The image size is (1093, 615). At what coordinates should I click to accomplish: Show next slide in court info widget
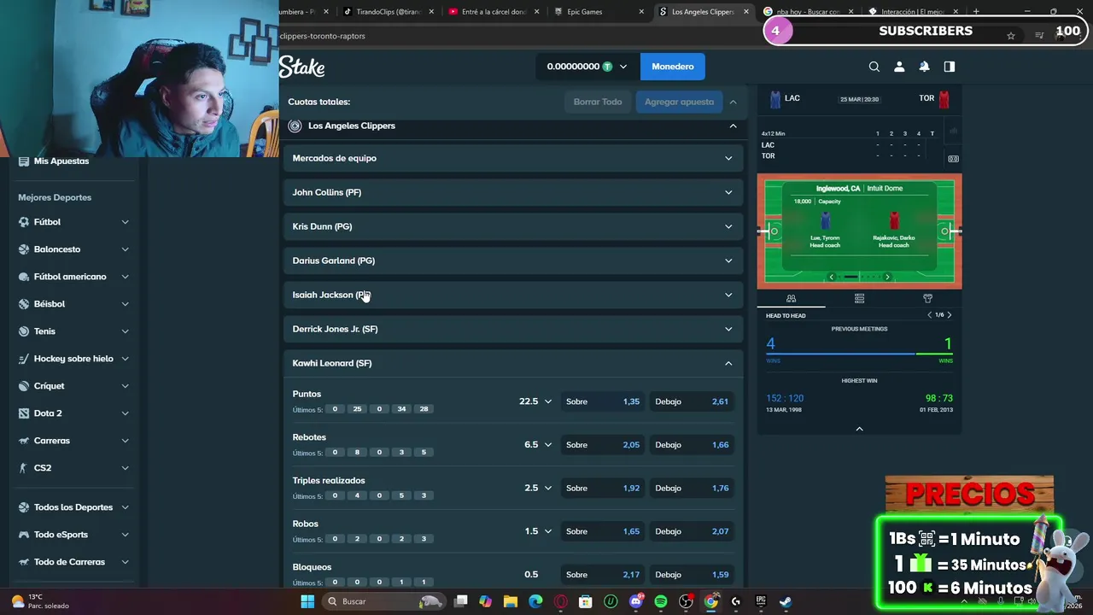[x=887, y=277]
